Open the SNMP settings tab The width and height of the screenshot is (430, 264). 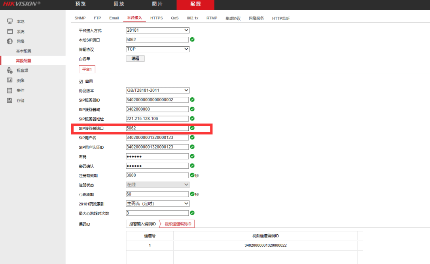[x=80, y=18]
